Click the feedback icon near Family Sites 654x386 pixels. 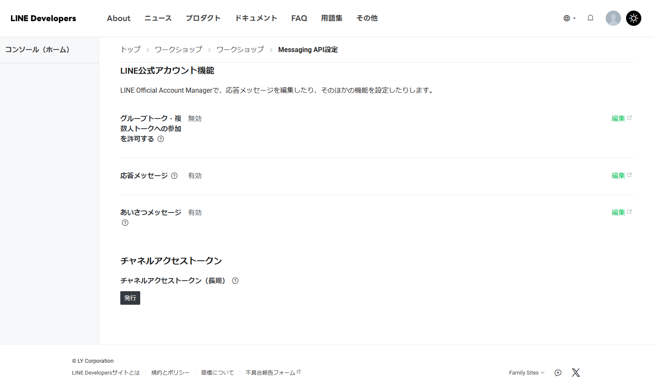[x=557, y=373]
